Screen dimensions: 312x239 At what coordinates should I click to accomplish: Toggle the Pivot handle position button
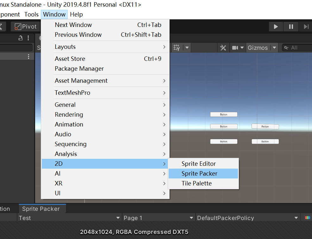click(x=26, y=27)
